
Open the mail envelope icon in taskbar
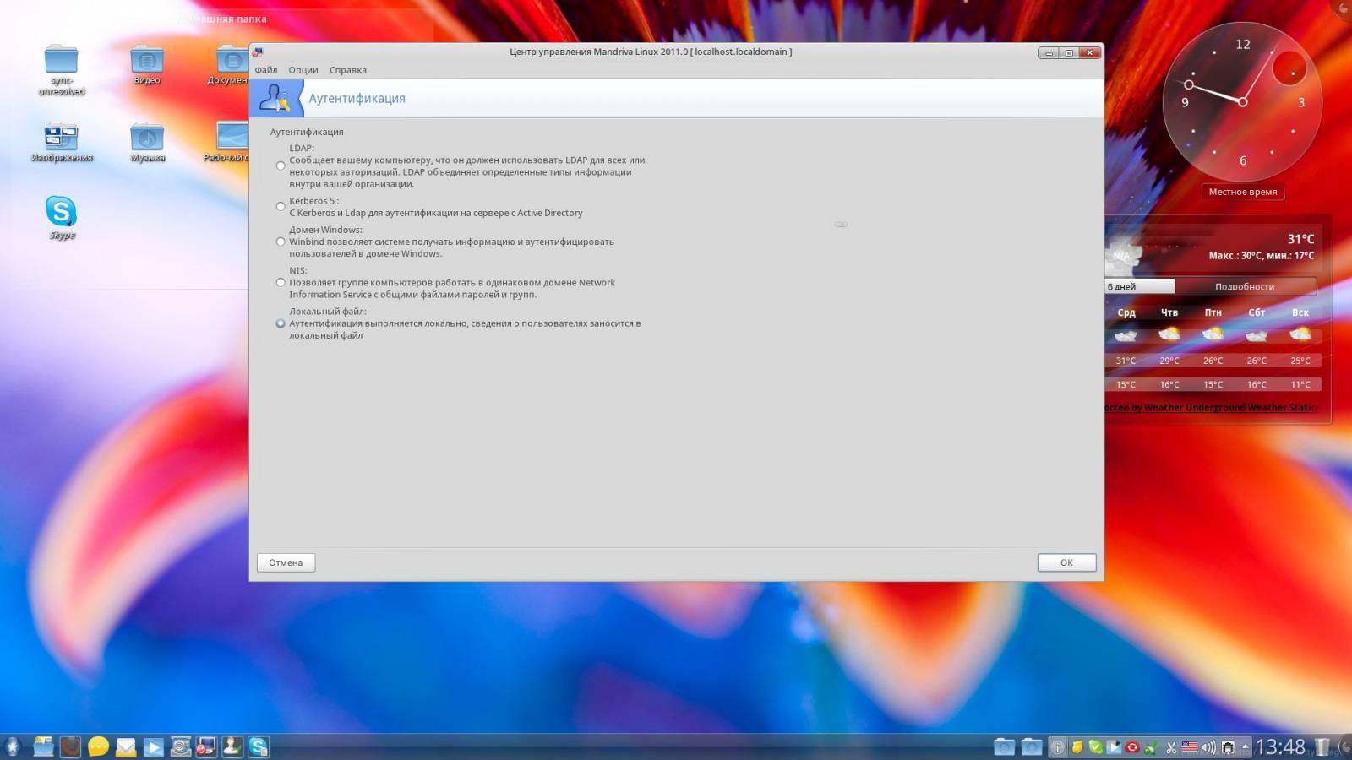click(126, 746)
